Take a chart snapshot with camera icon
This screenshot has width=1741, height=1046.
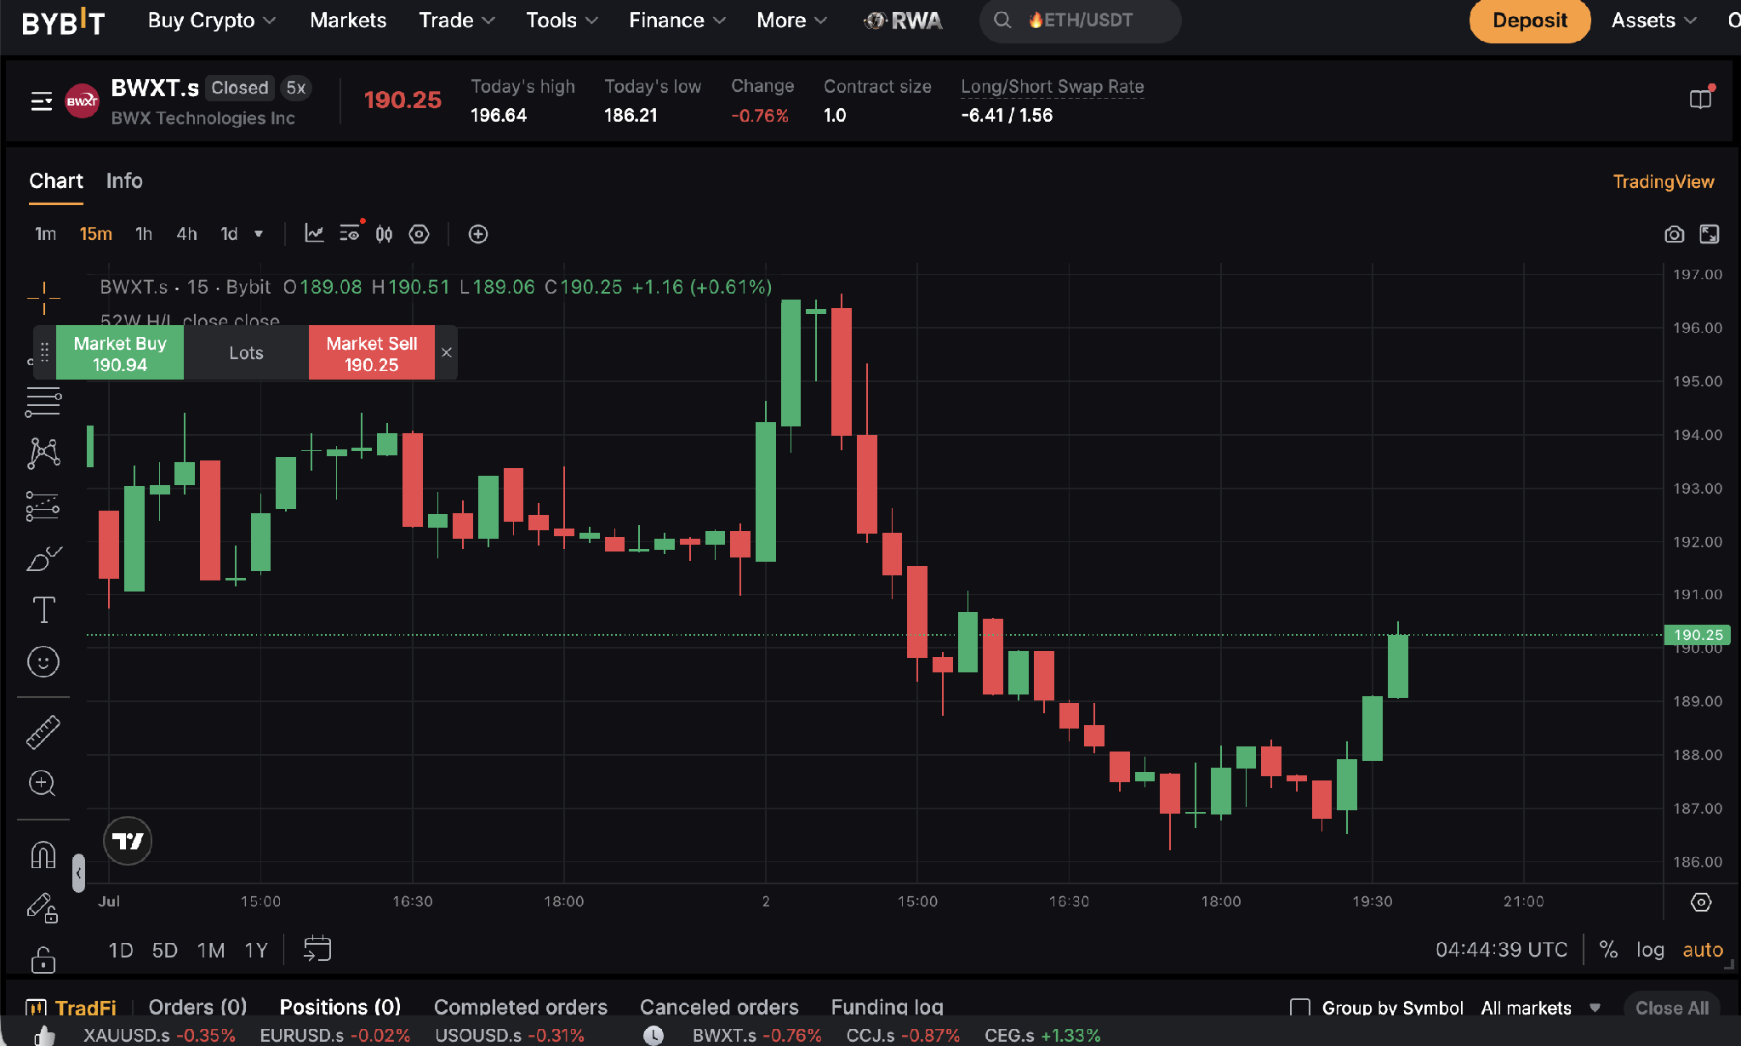[x=1674, y=234]
